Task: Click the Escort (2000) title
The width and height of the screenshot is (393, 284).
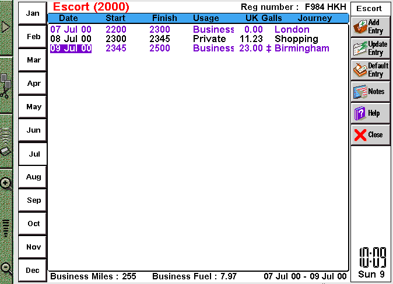Action: (91, 7)
